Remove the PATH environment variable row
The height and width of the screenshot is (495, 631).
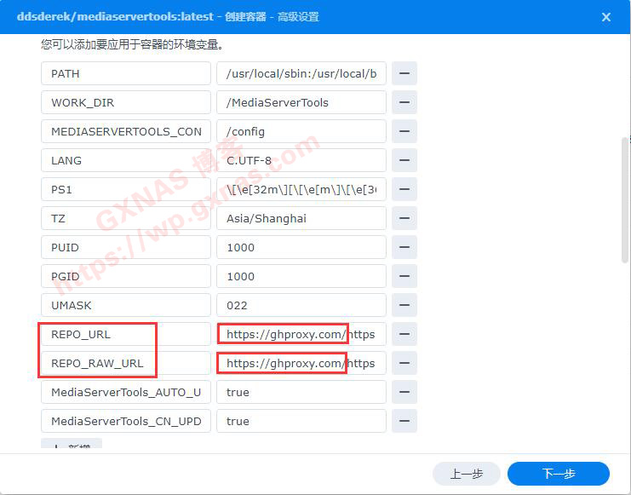click(404, 73)
